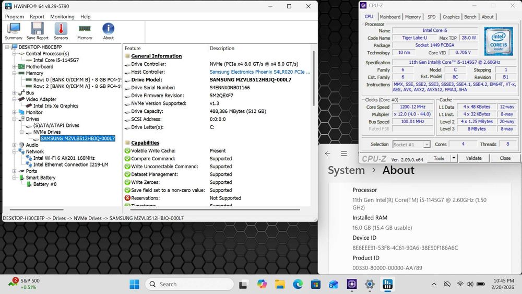
Task: Click the HWiNFO title bar app icon
Action: (8, 6)
